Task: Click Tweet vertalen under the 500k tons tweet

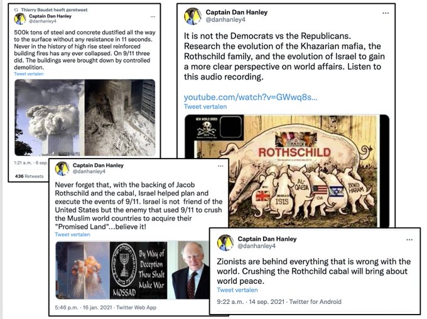Action: (x=29, y=73)
